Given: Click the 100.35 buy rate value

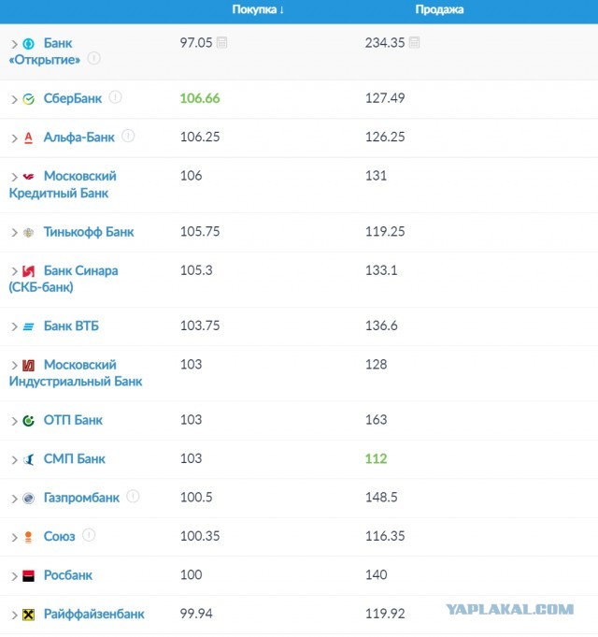Looking at the screenshot, I should [x=200, y=536].
